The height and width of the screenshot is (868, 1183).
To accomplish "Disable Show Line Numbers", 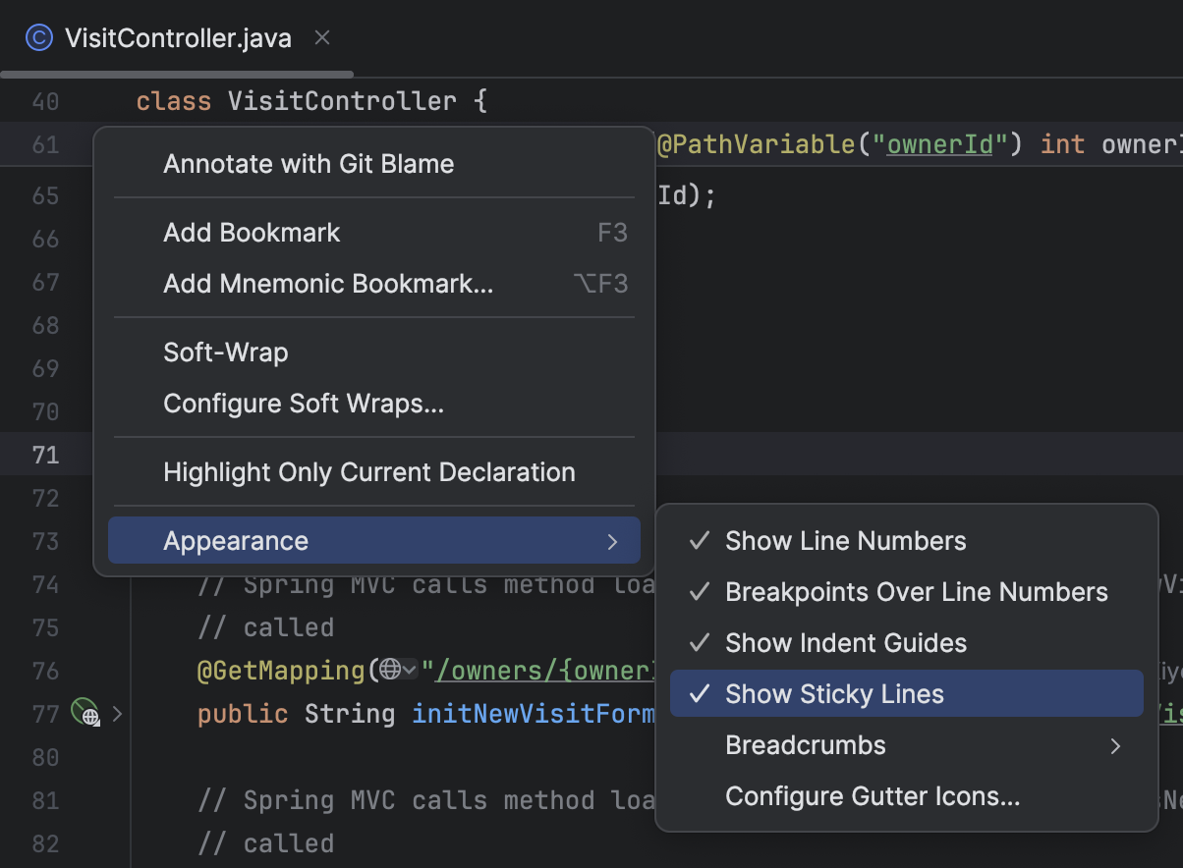I will tap(845, 540).
